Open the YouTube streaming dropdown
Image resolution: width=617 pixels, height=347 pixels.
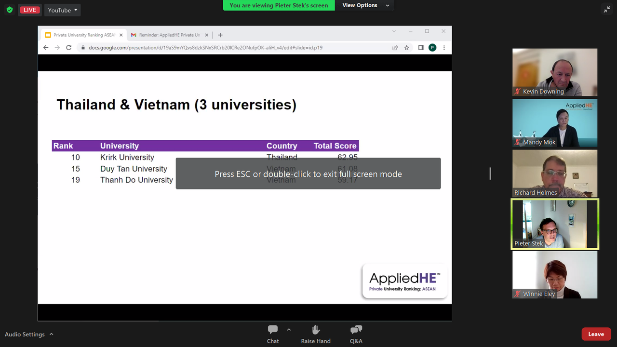62,10
